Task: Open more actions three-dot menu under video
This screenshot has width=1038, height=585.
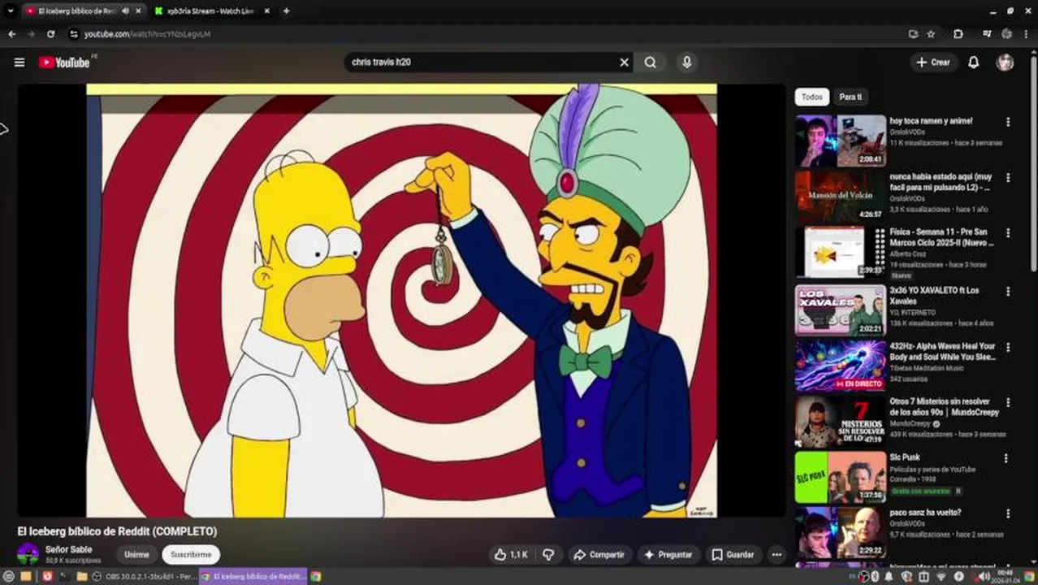Action: pos(776,554)
